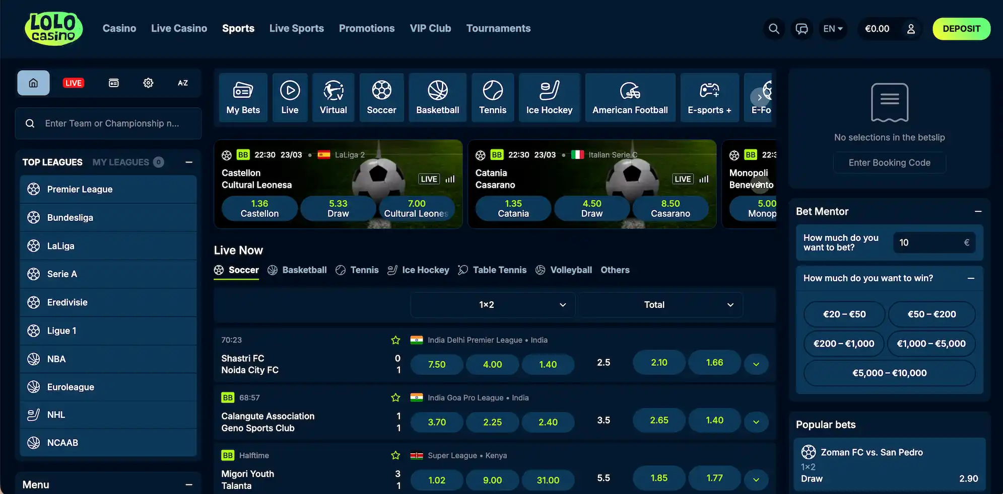Focus the team or championship search field

(x=108, y=123)
